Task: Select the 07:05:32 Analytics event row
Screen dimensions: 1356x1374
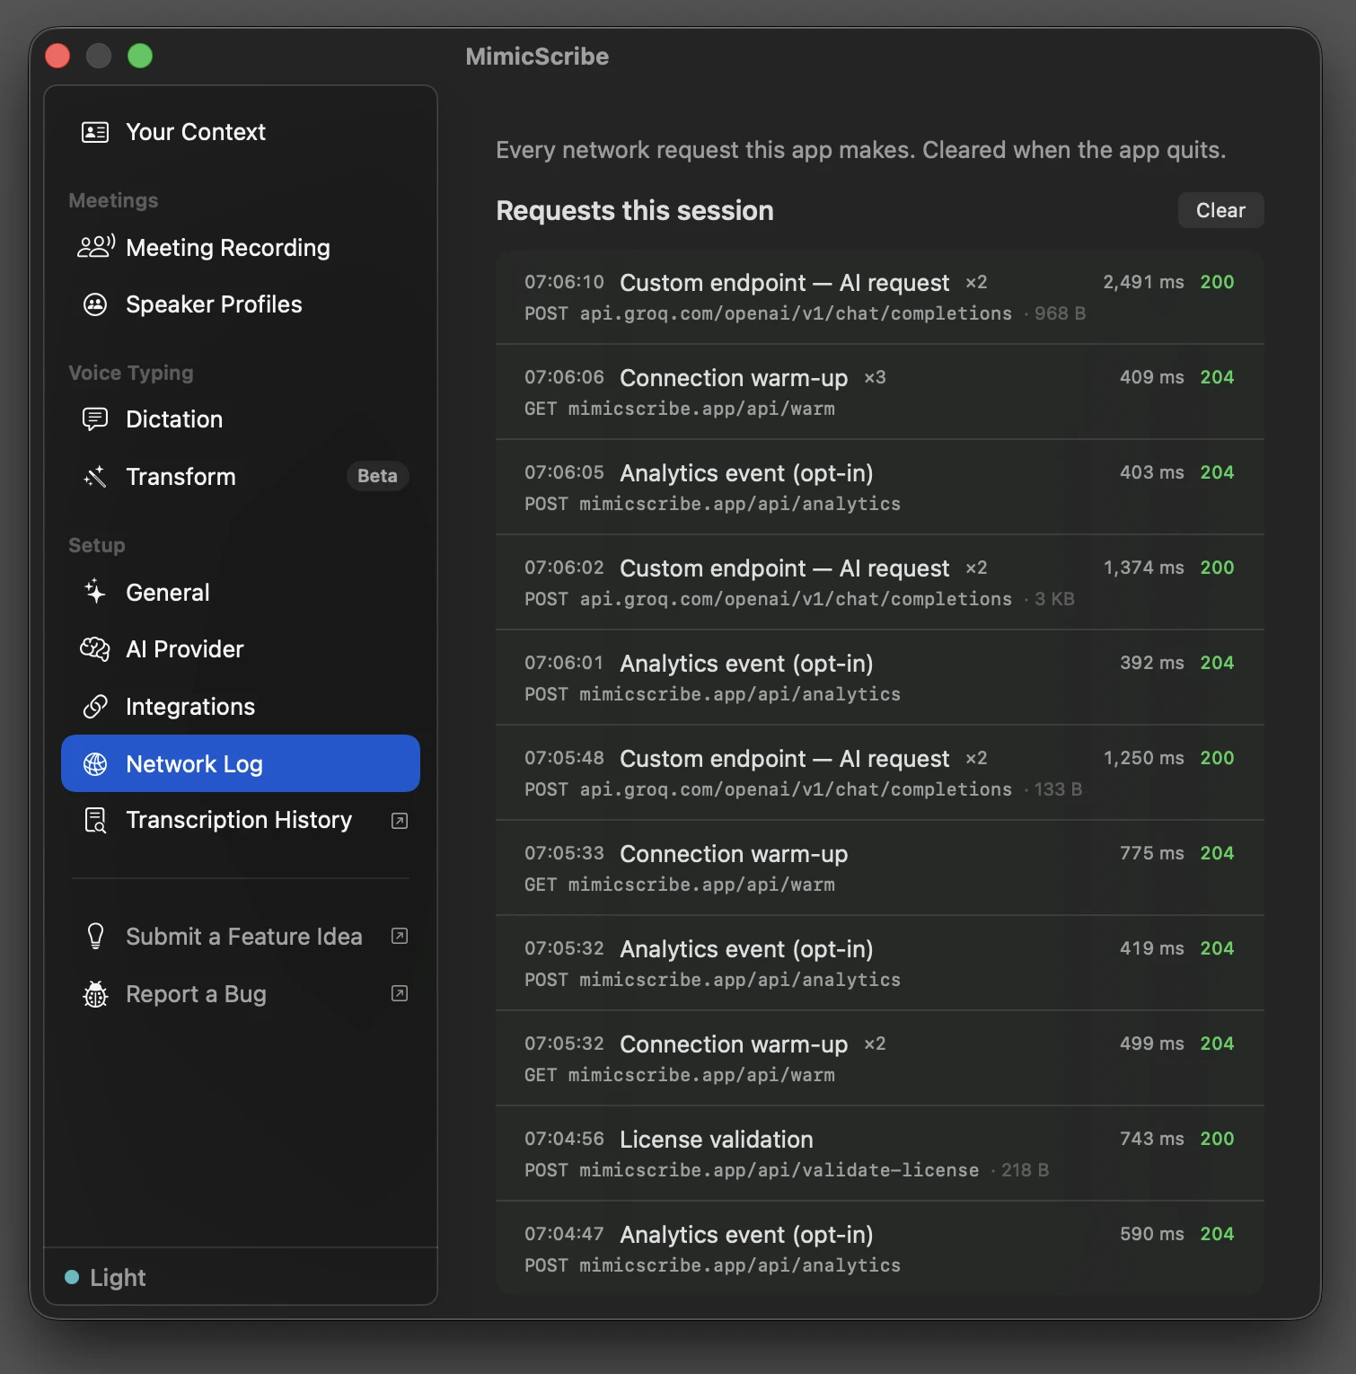Action: click(880, 964)
